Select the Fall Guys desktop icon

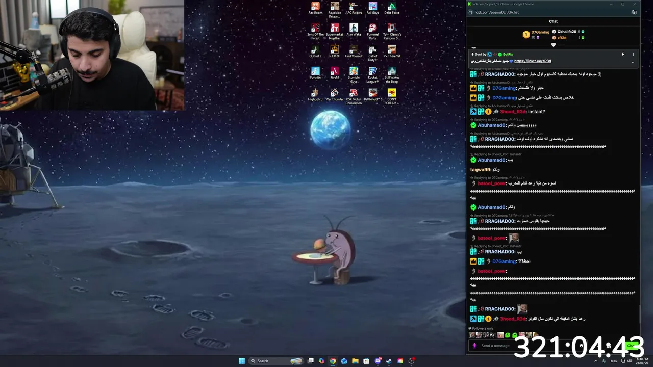click(373, 8)
